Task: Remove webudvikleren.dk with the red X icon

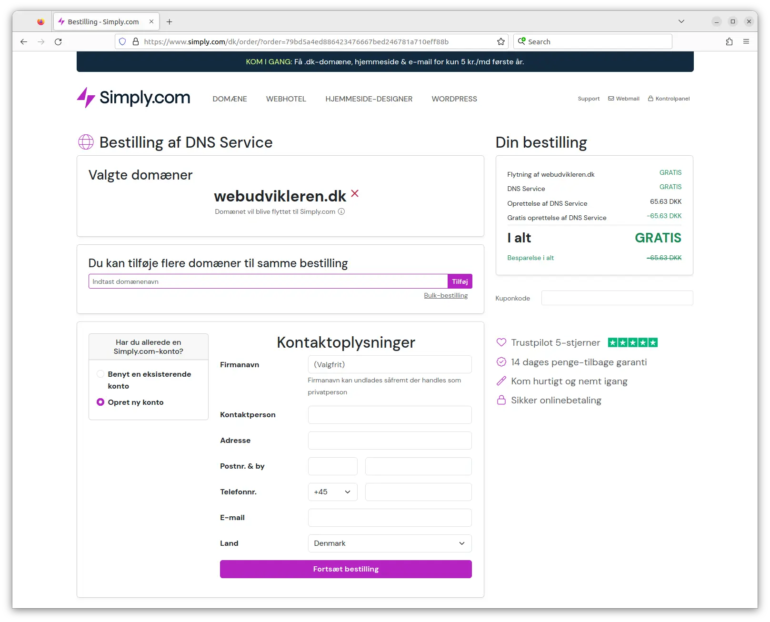Action: pyautogui.click(x=355, y=193)
